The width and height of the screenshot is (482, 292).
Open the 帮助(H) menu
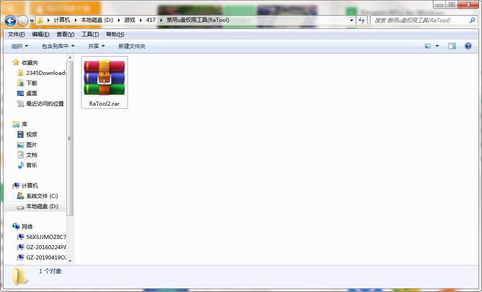tap(115, 34)
